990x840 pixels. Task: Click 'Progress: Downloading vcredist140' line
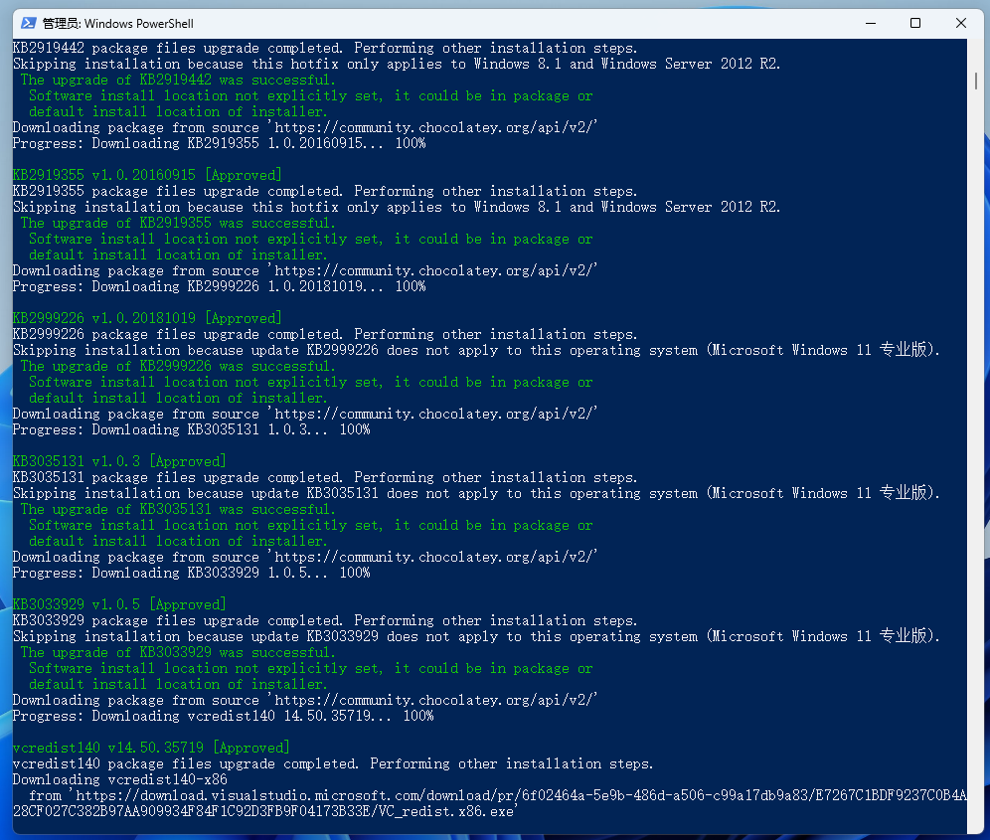(x=223, y=716)
